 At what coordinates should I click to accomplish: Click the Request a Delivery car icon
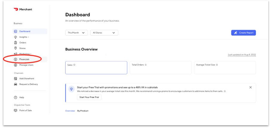pyautogui.click(x=16, y=84)
